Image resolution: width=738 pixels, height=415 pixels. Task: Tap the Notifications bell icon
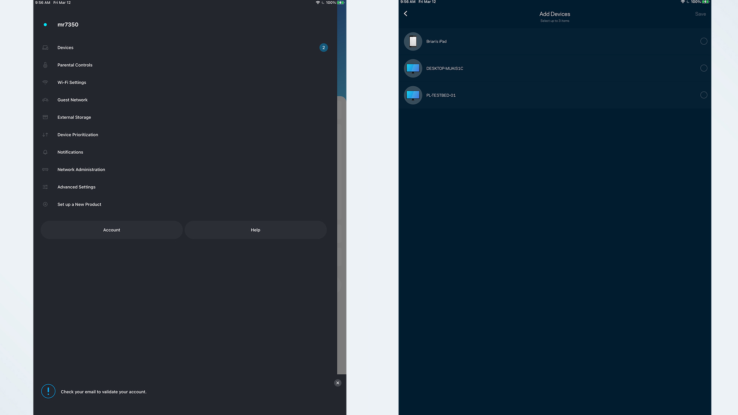45,152
